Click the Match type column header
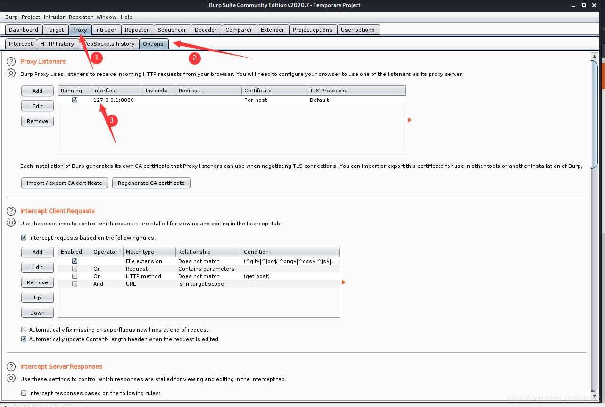 tap(149, 252)
